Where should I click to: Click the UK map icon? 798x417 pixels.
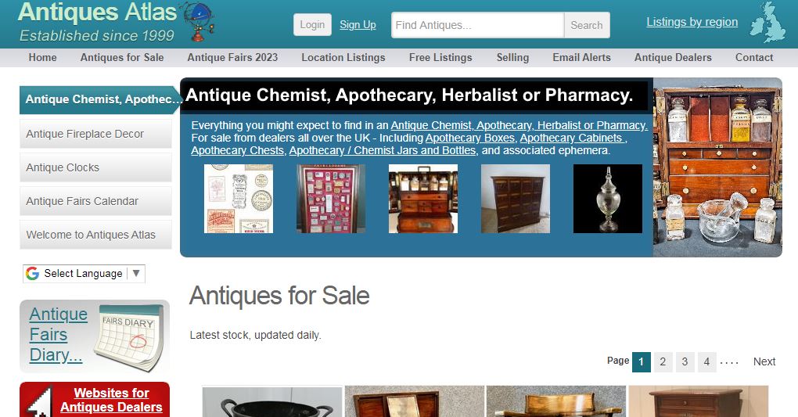768,23
